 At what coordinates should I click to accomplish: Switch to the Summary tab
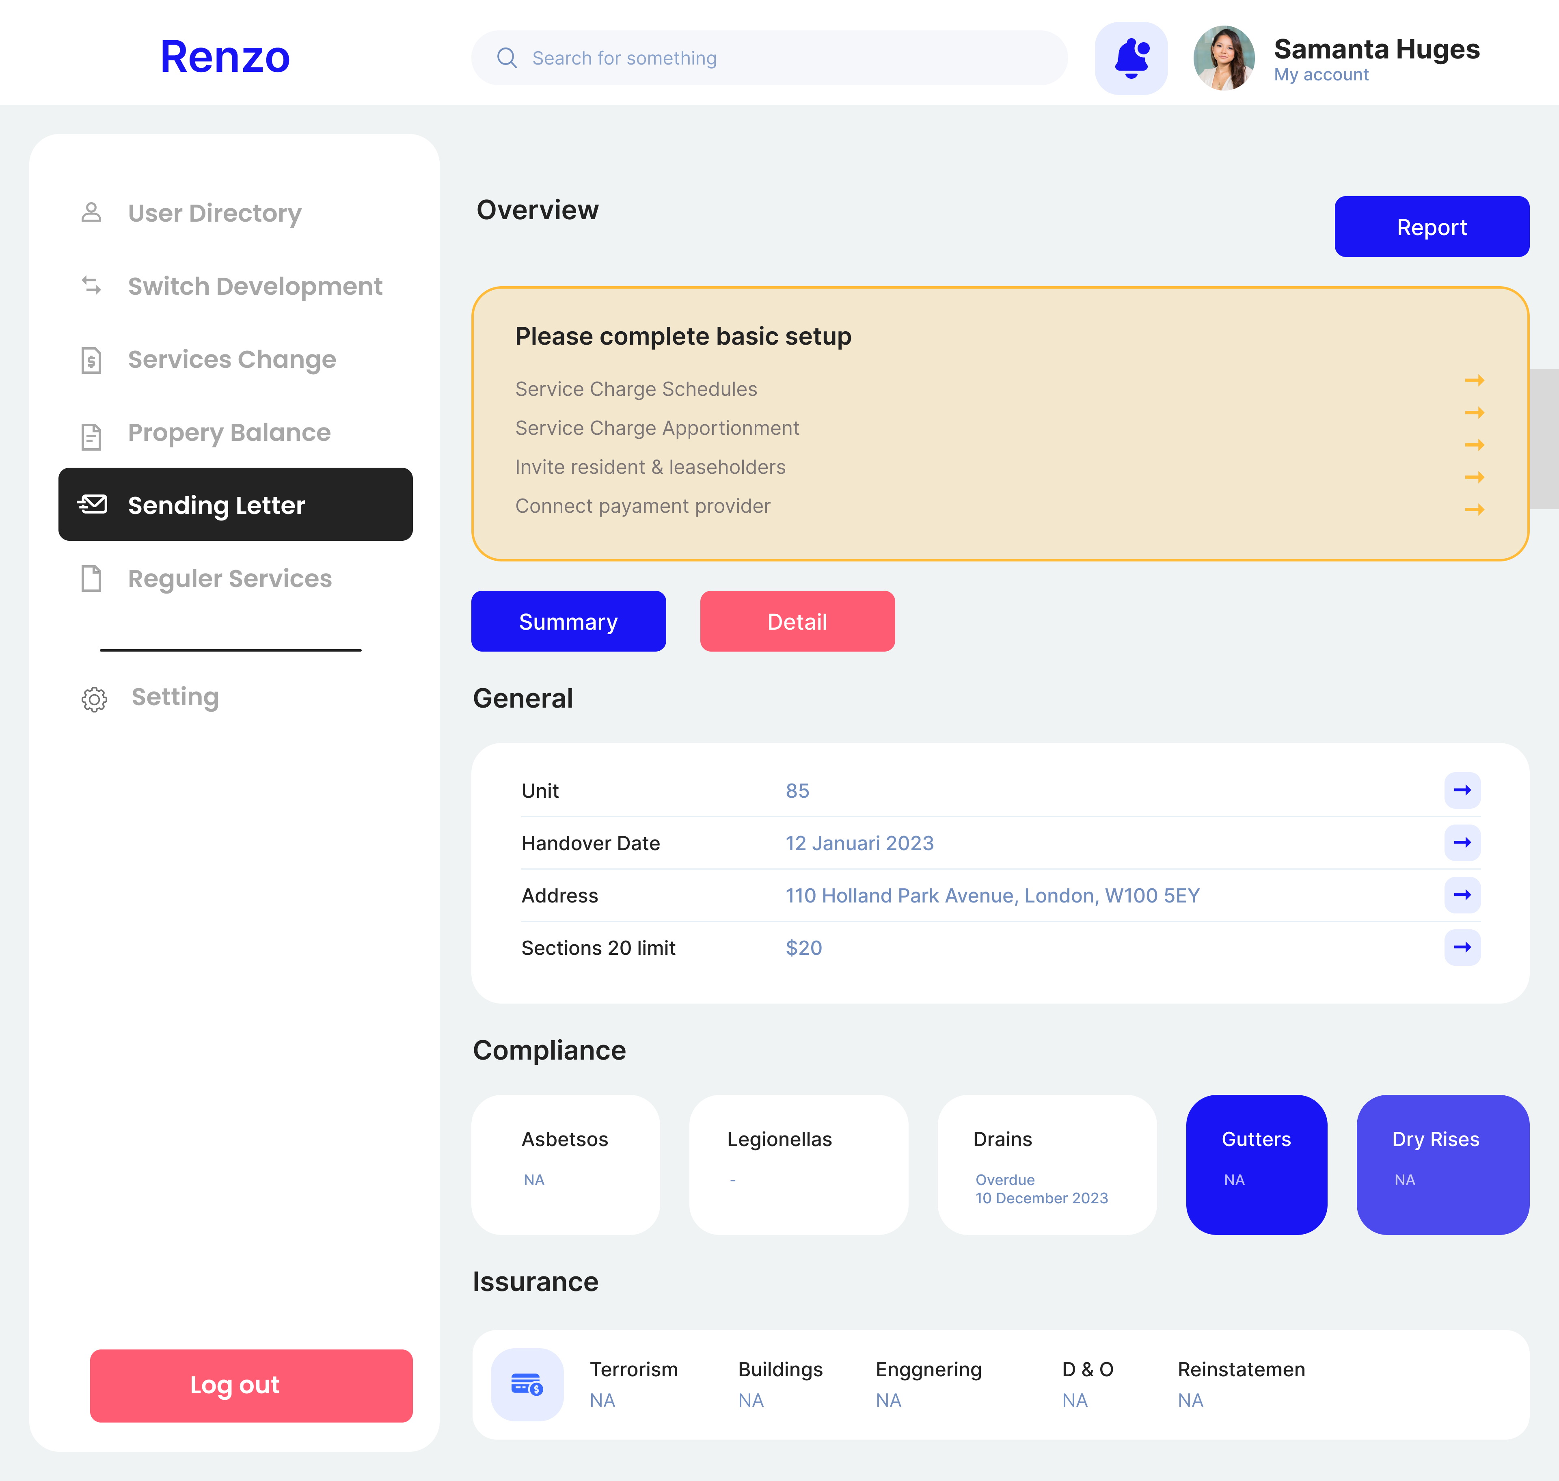click(x=568, y=621)
